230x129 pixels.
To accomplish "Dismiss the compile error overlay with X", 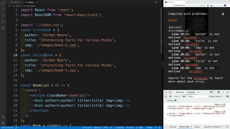I will (x=223, y=14).
